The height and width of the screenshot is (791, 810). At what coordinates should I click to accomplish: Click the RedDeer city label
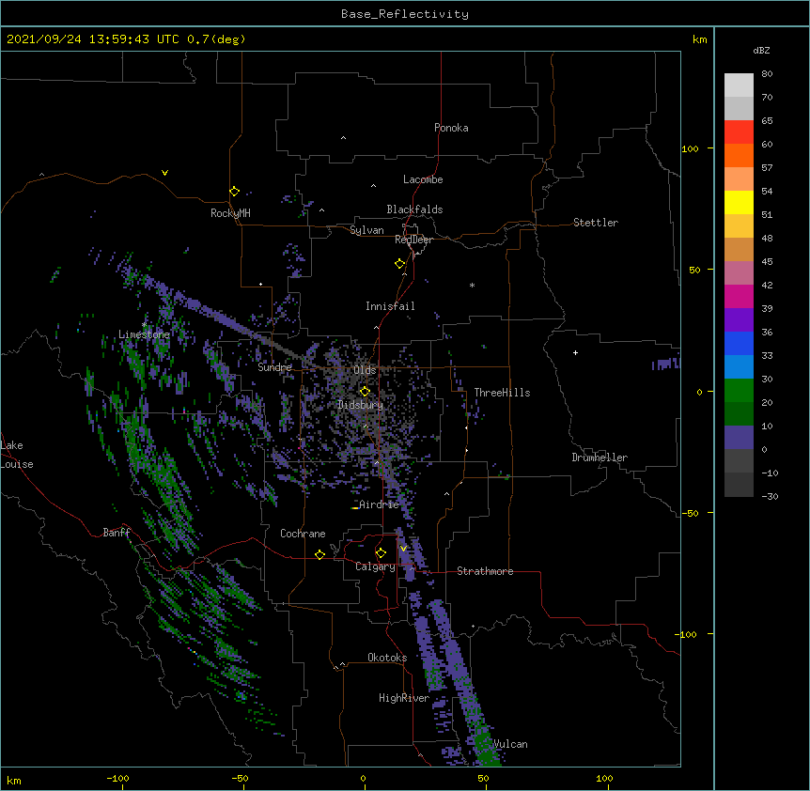click(413, 240)
